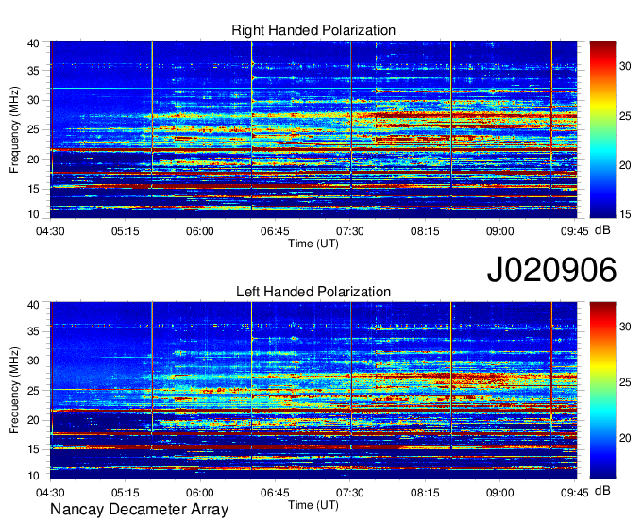Image resolution: width=642 pixels, height=521 pixels.
Task: Click the 30 MHz tick of bottom plot
Action: click(x=33, y=361)
